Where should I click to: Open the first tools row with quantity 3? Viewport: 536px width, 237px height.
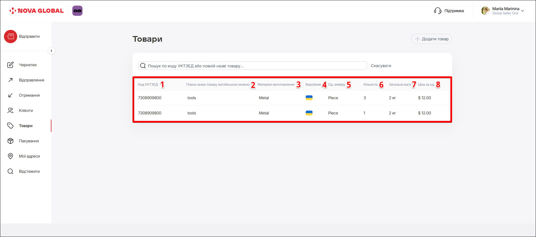192,98
